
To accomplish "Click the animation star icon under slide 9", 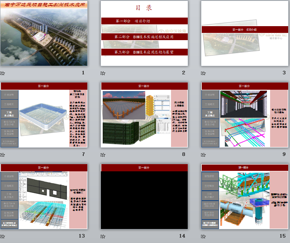I will (203, 155).
